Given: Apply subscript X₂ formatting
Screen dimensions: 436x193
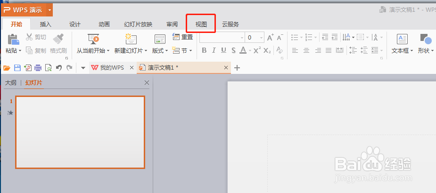Looking at the screenshot, I should (x=267, y=50).
